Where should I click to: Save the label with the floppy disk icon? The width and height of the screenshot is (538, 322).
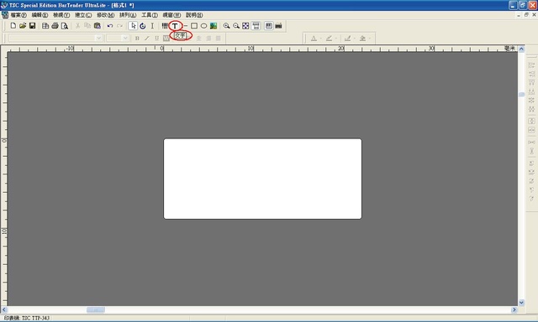pyautogui.click(x=32, y=26)
